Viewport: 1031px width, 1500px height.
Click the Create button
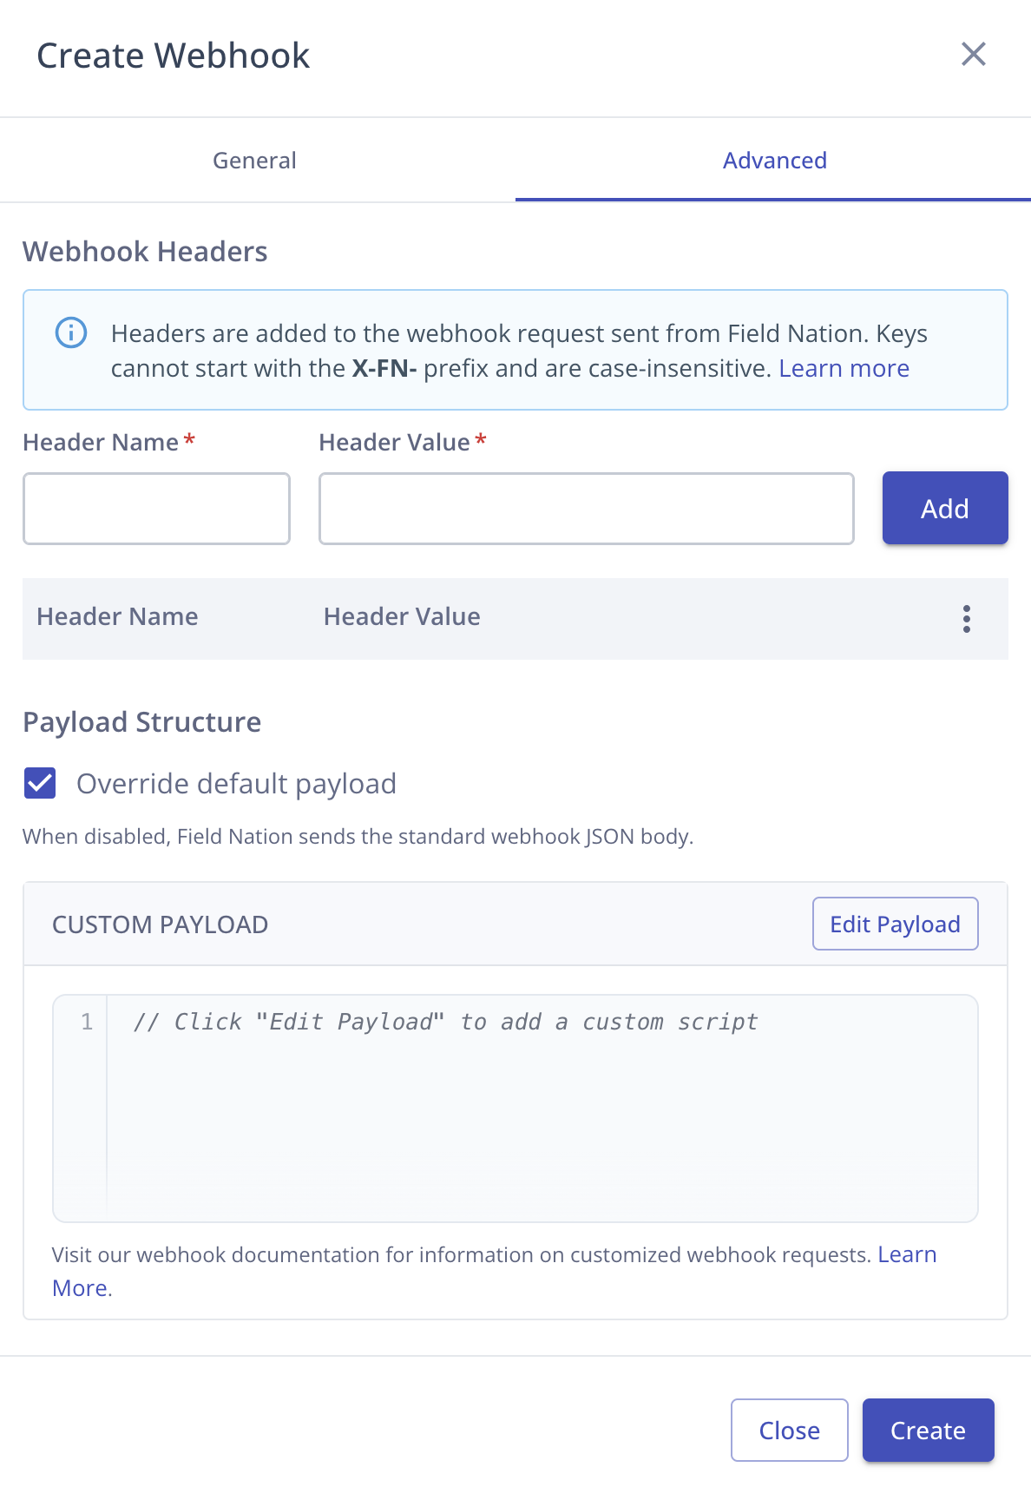coord(928,1430)
